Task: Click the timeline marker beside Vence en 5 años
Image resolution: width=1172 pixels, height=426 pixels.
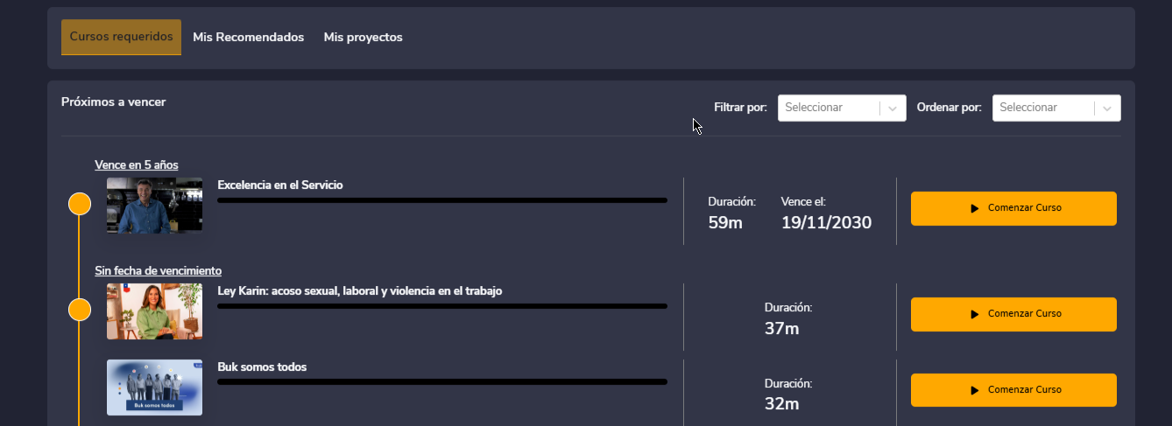Action: 80,204
